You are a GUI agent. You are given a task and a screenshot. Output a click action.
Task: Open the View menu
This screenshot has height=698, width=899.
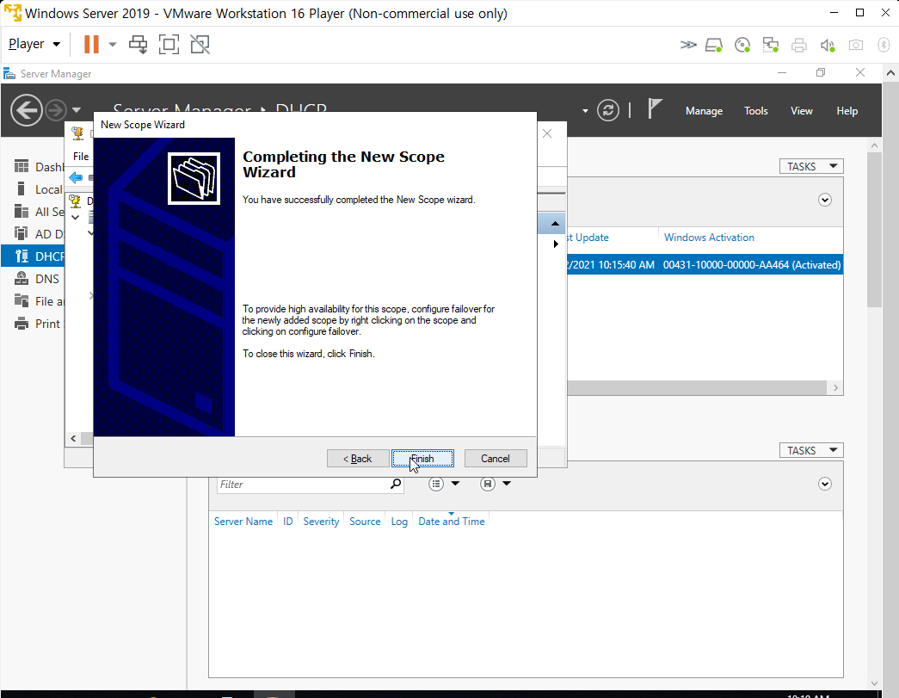click(801, 111)
